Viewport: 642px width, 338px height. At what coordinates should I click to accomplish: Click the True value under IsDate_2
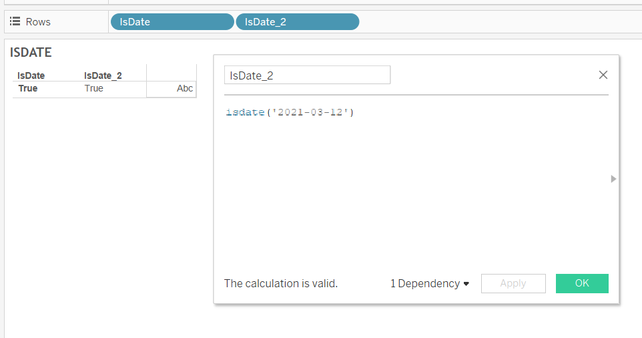click(93, 88)
